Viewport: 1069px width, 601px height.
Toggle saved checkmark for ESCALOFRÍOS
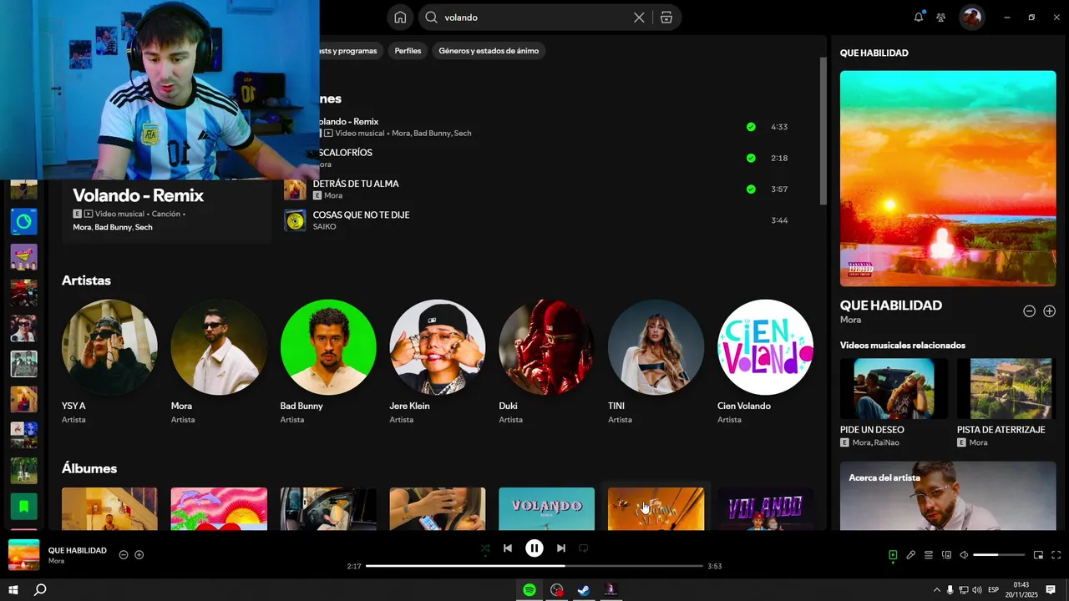pos(751,158)
